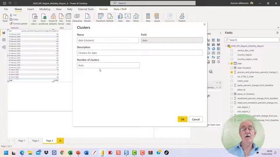Screen dimensions: 280x157
Task: Open the Data / Drill ribbon tab
Action: coord(120,9)
